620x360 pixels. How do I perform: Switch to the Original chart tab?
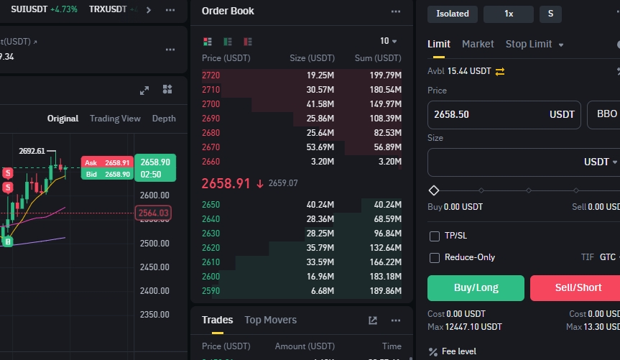63,119
